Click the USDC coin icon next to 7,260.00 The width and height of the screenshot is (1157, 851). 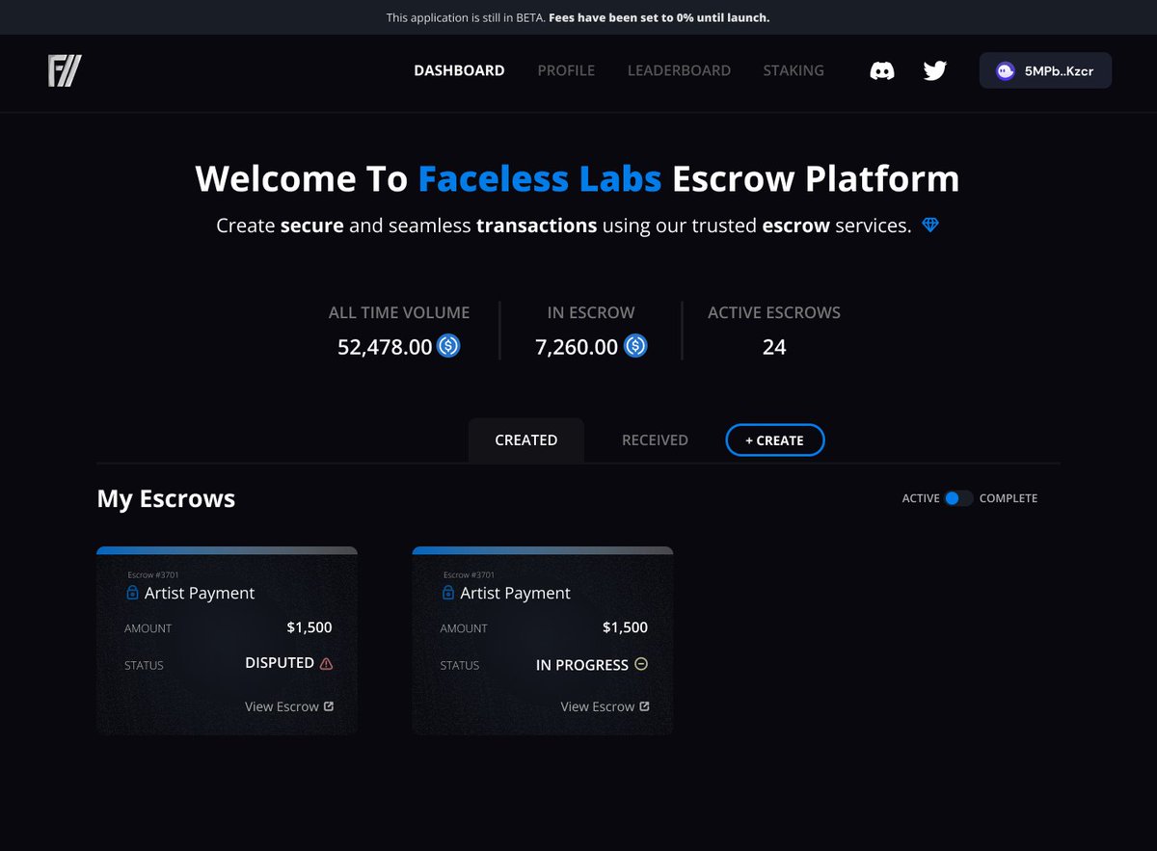(x=635, y=346)
